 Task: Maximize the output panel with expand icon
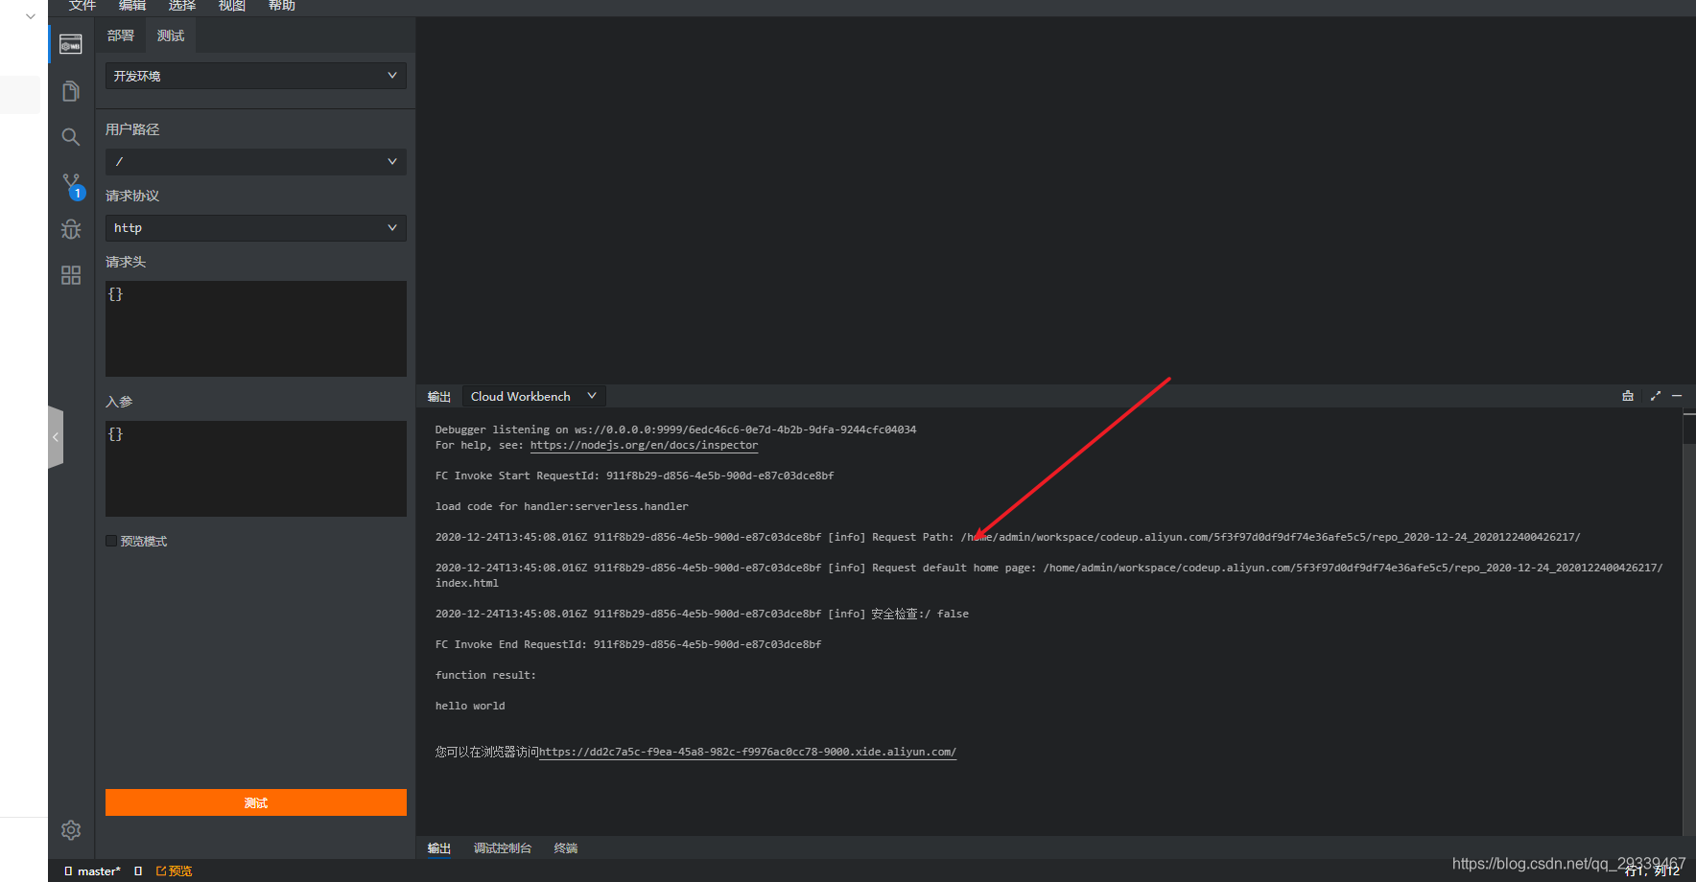(x=1656, y=396)
